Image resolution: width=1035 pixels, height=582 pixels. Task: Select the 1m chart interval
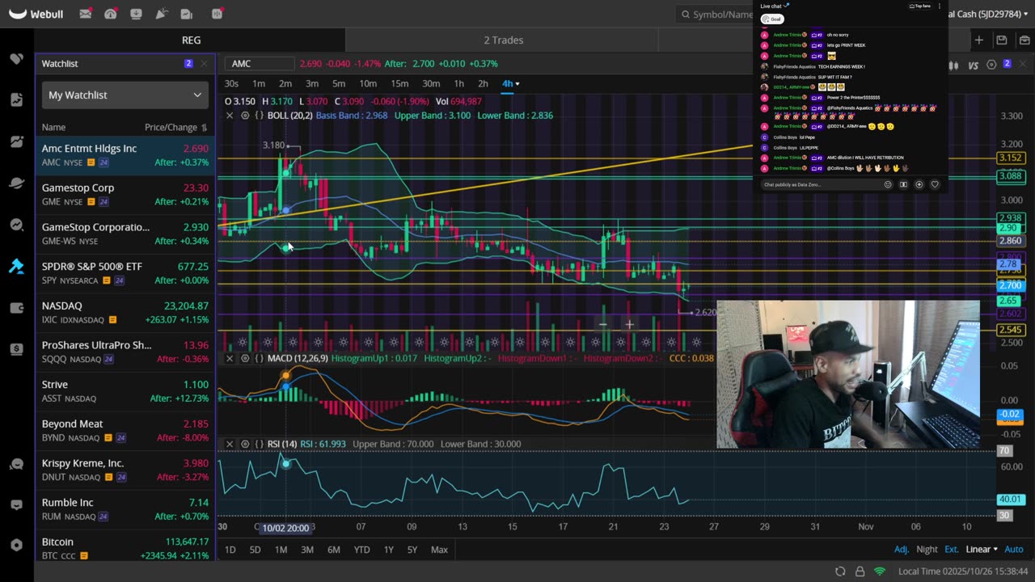(259, 84)
